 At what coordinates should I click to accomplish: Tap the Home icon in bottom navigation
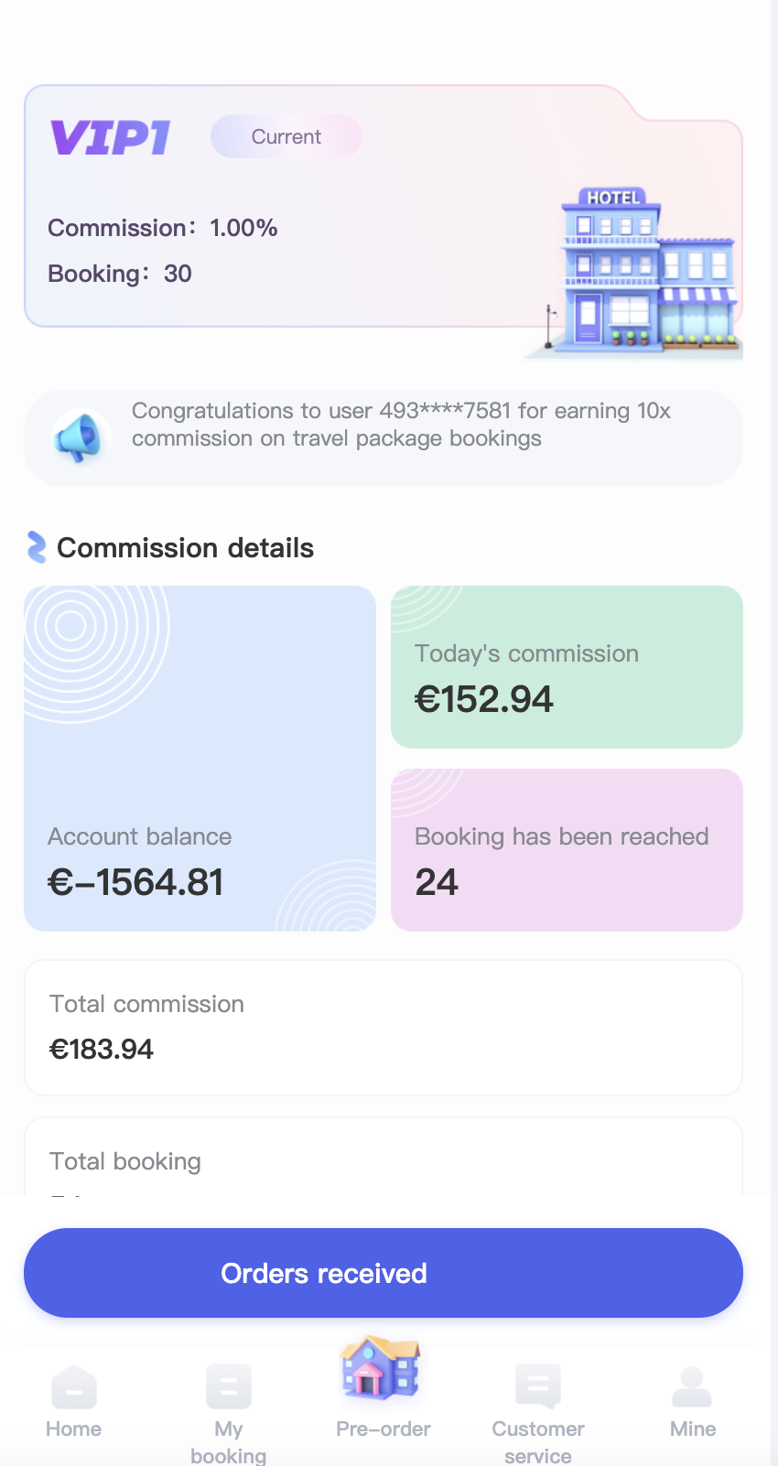[74, 1385]
